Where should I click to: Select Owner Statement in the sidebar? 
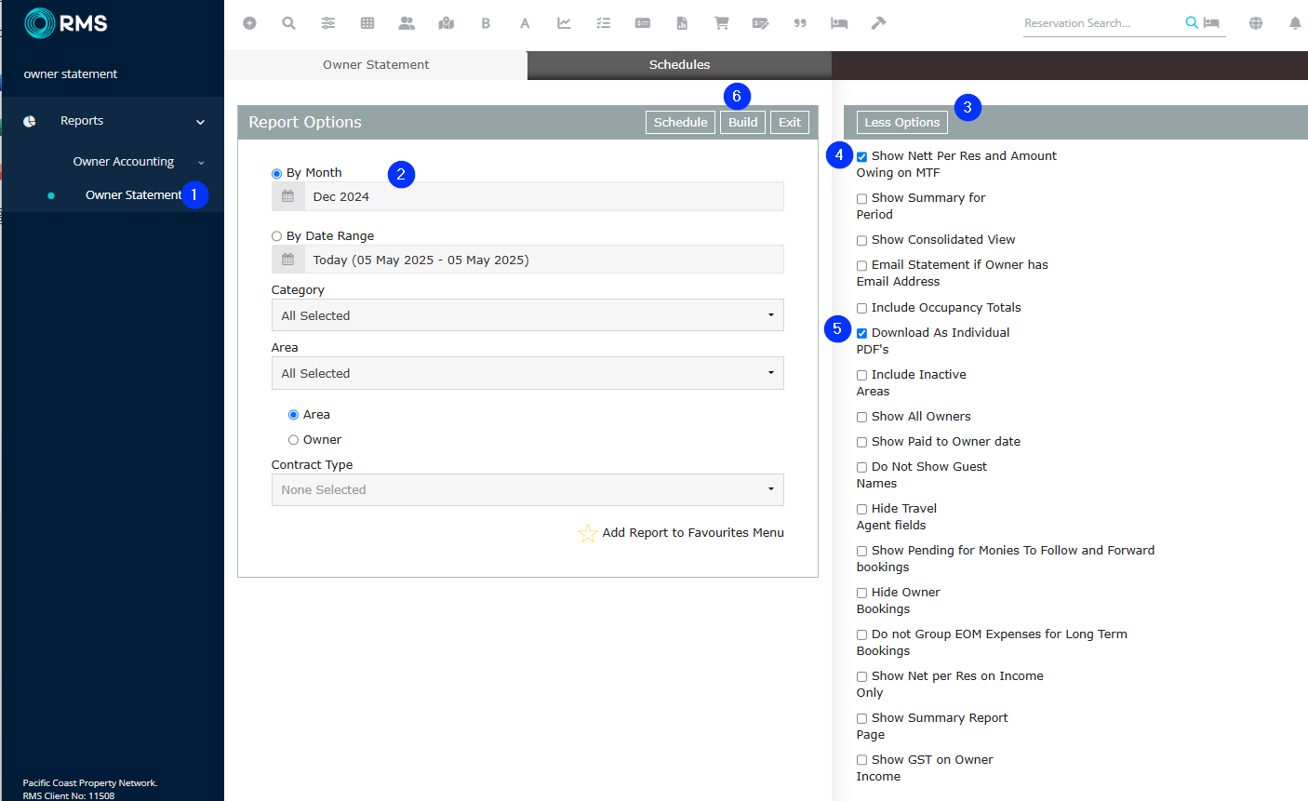pyautogui.click(x=133, y=195)
